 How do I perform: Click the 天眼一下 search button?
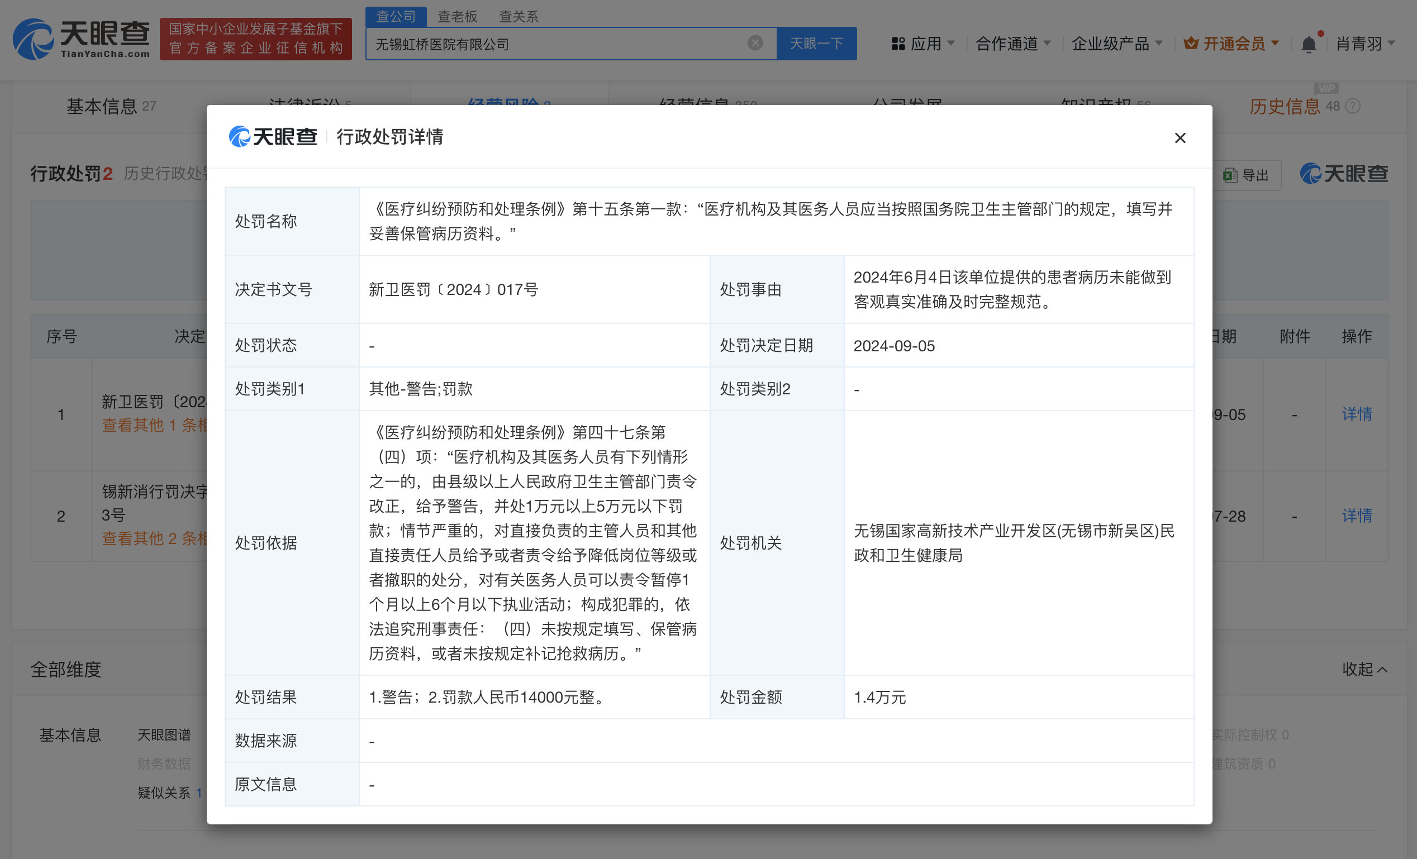coord(817,43)
